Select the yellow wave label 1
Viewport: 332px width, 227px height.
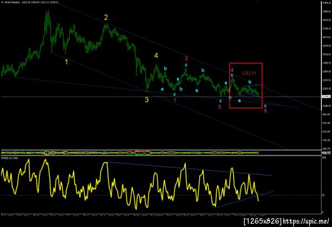[x=66, y=62]
